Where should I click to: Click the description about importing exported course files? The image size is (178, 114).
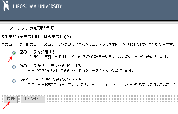pyautogui.click(x=102, y=85)
